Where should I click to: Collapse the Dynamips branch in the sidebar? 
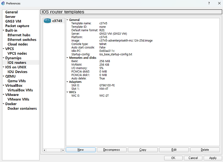pos(4,58)
